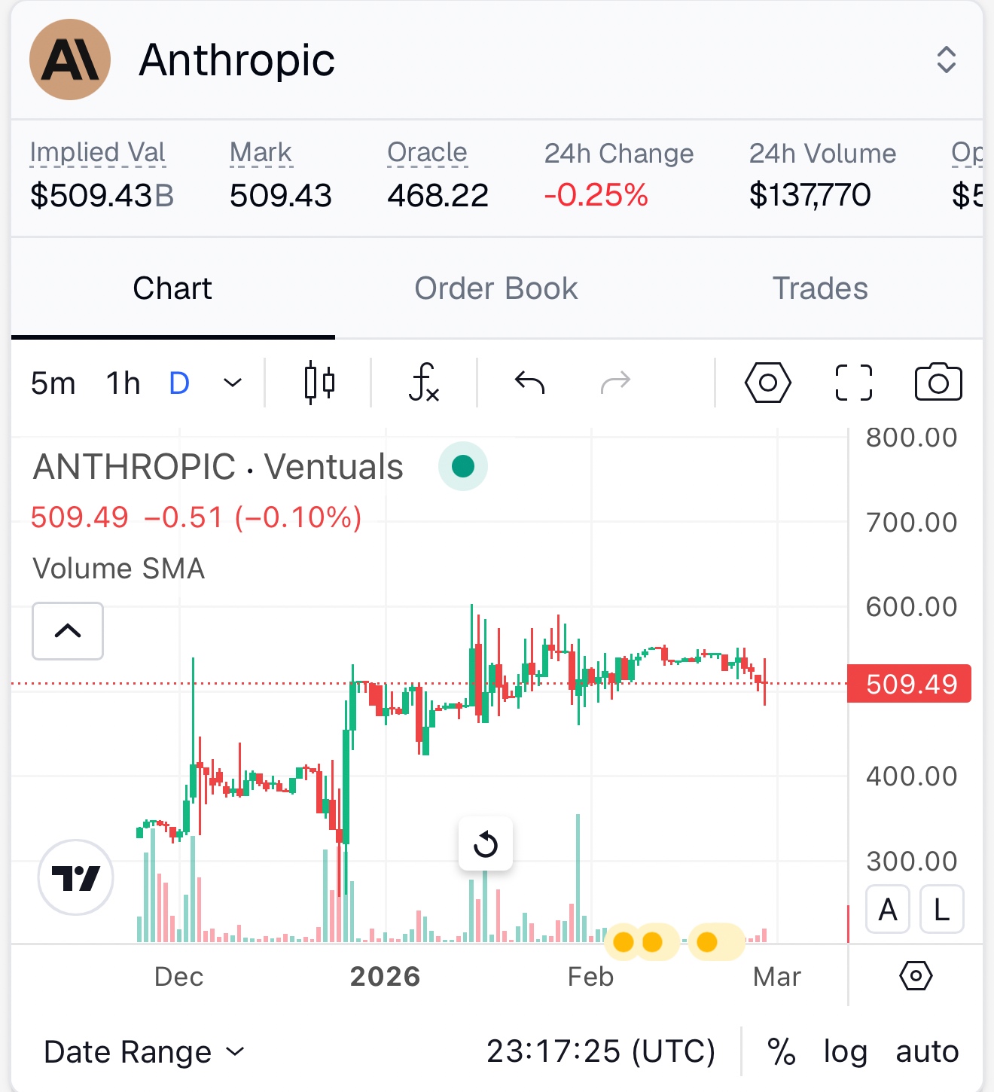Take a chart snapshot with the camera
Screen dimensions: 994x1092
coord(938,383)
